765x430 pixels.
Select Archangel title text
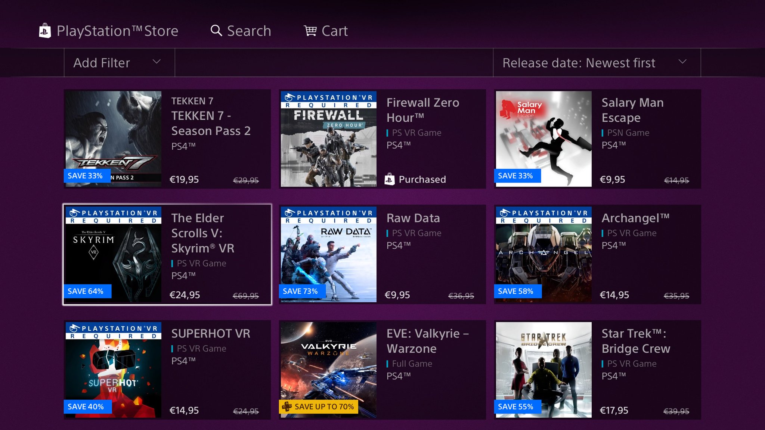click(x=635, y=218)
